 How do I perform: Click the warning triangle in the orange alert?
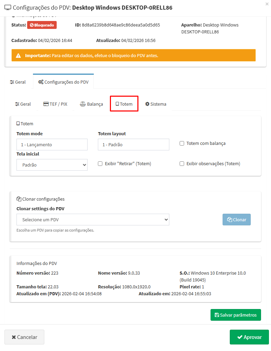click(x=18, y=55)
